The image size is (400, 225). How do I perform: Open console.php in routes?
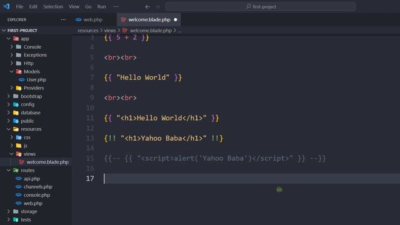[36, 195]
